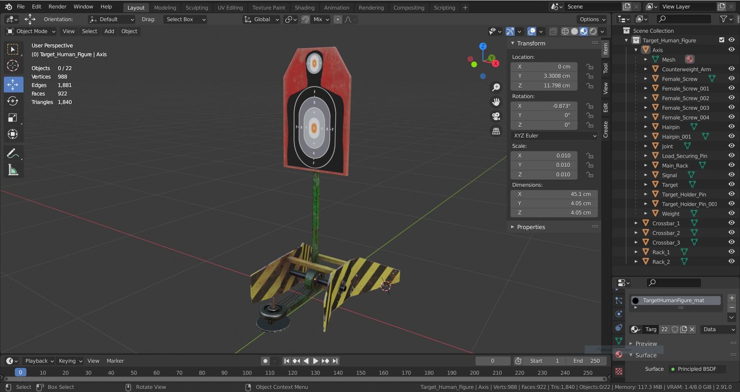Toggle orthographic grid view icon
This screenshot has height=392, width=740.
496,131
